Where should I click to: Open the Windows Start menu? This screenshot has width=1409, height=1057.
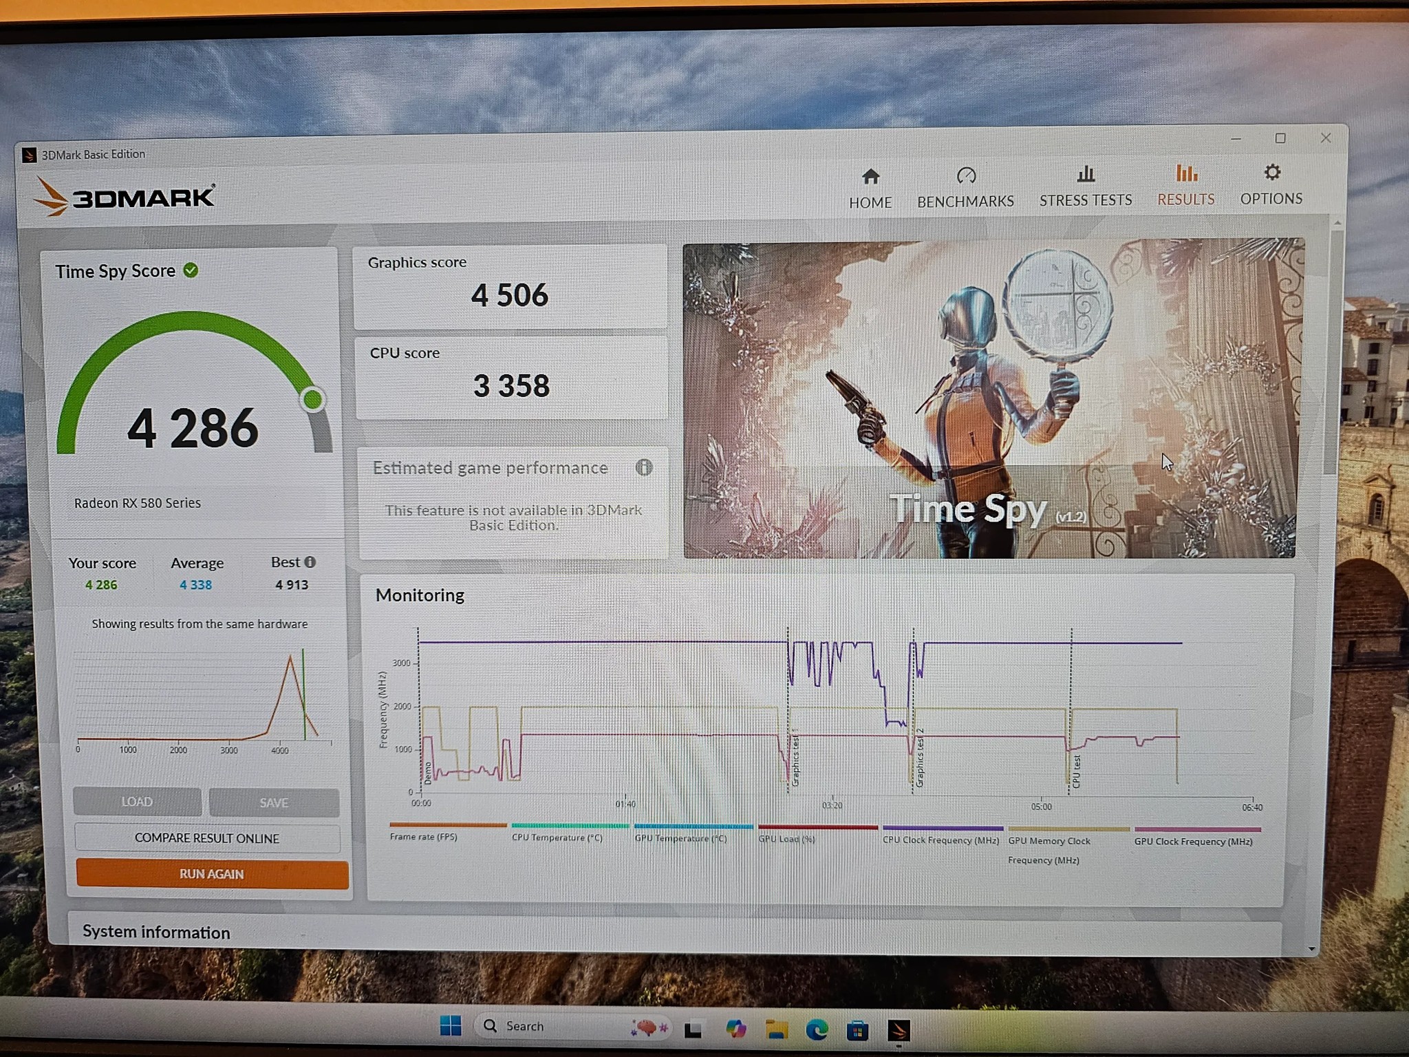[x=451, y=1026]
